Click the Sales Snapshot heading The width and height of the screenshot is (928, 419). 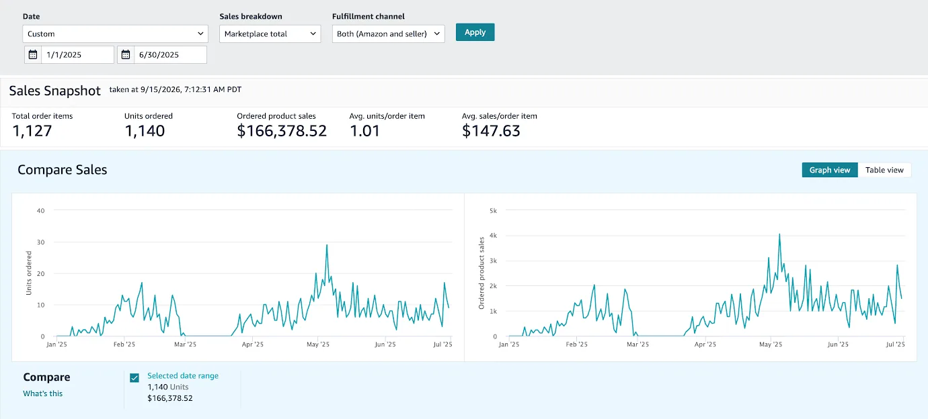point(54,91)
